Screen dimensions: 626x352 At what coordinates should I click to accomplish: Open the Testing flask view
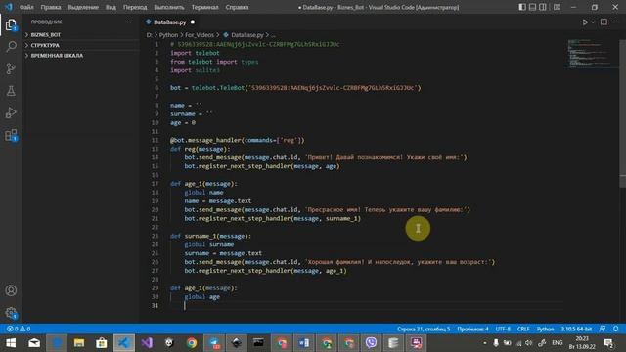click(11, 91)
